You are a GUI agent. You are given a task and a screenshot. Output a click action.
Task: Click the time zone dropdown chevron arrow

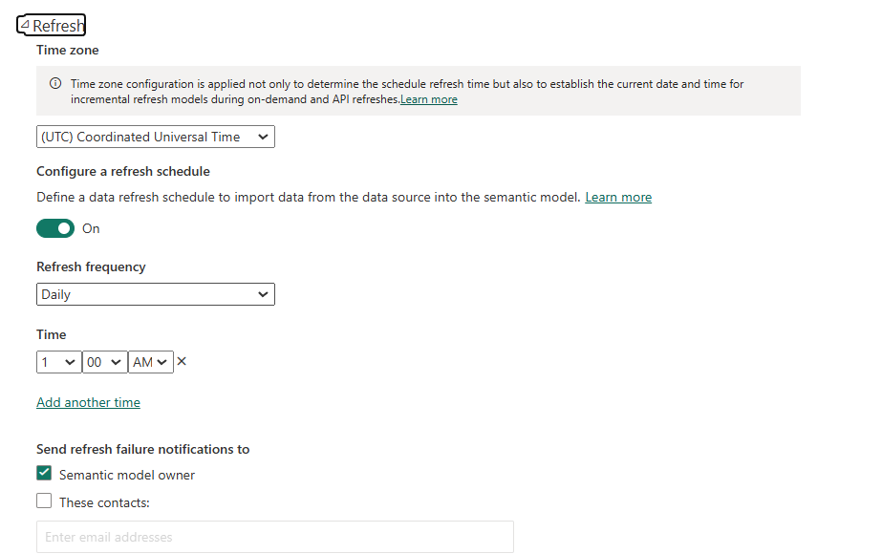(263, 138)
